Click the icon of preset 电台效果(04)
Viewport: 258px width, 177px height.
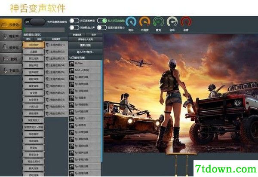pyautogui.click(x=48, y=107)
